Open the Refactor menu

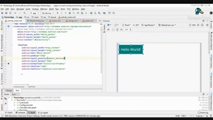pyautogui.click(x=44, y=9)
